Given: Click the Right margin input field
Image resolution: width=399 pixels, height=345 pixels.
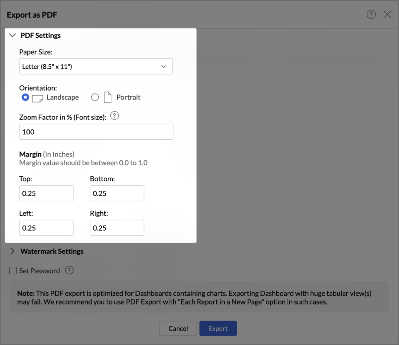Looking at the screenshot, I should tap(117, 228).
